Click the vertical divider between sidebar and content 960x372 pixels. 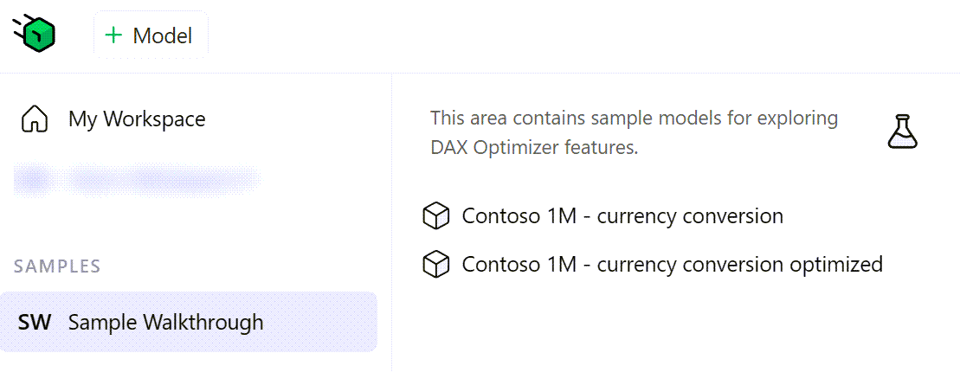391,222
